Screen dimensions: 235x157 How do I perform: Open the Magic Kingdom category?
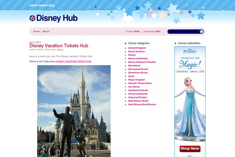pos(137,80)
